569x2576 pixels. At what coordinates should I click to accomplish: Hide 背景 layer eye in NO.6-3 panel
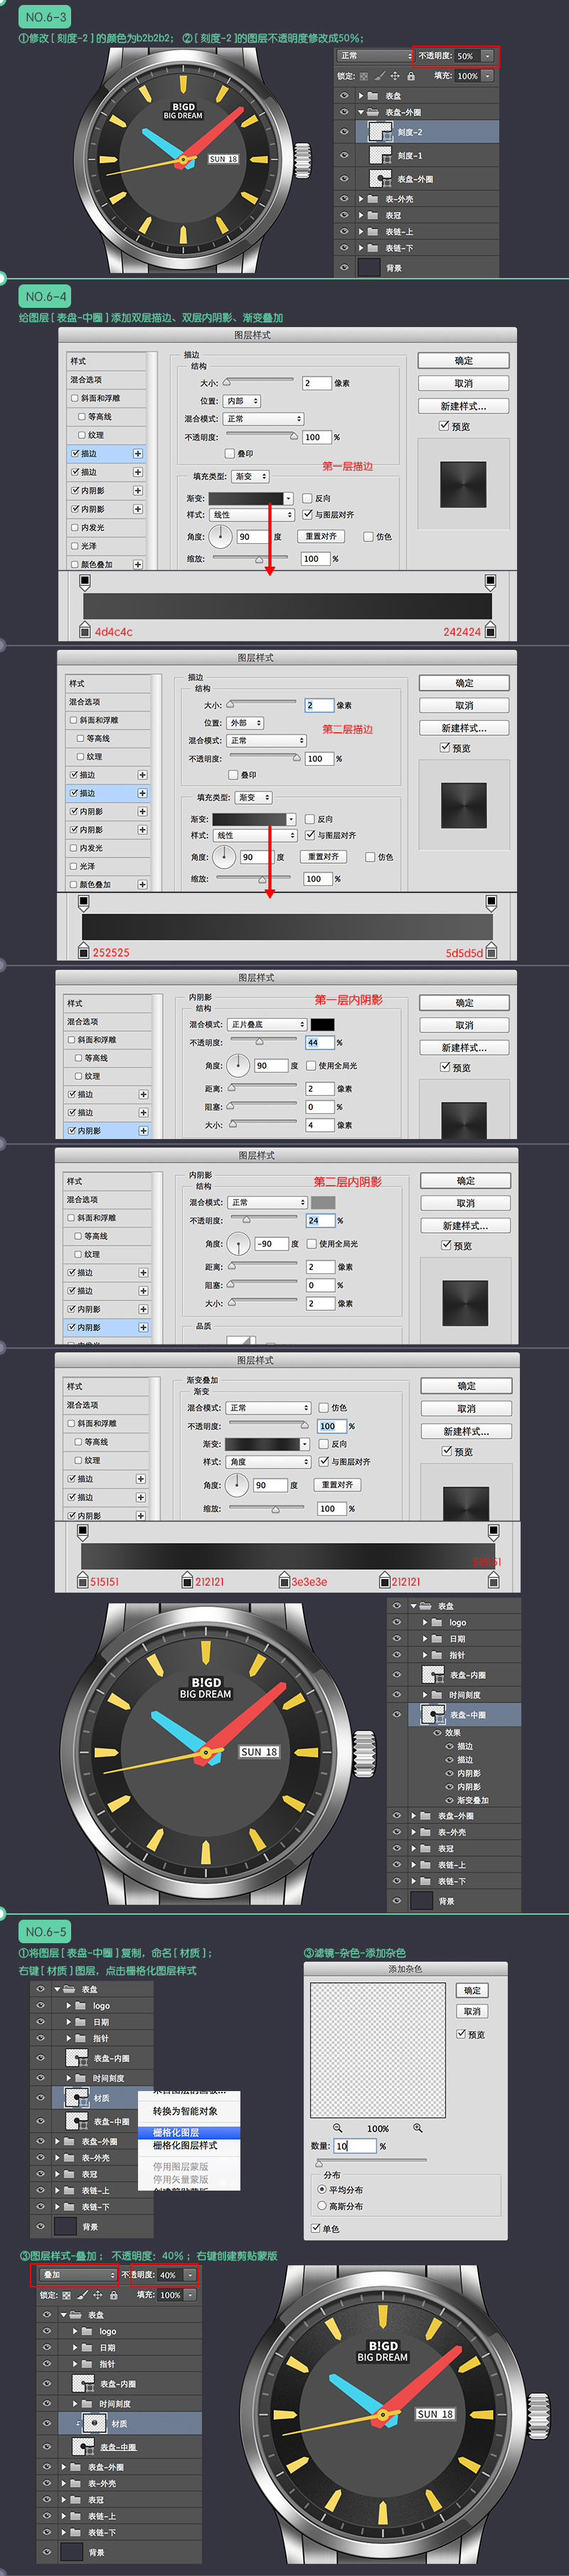pyautogui.click(x=344, y=267)
